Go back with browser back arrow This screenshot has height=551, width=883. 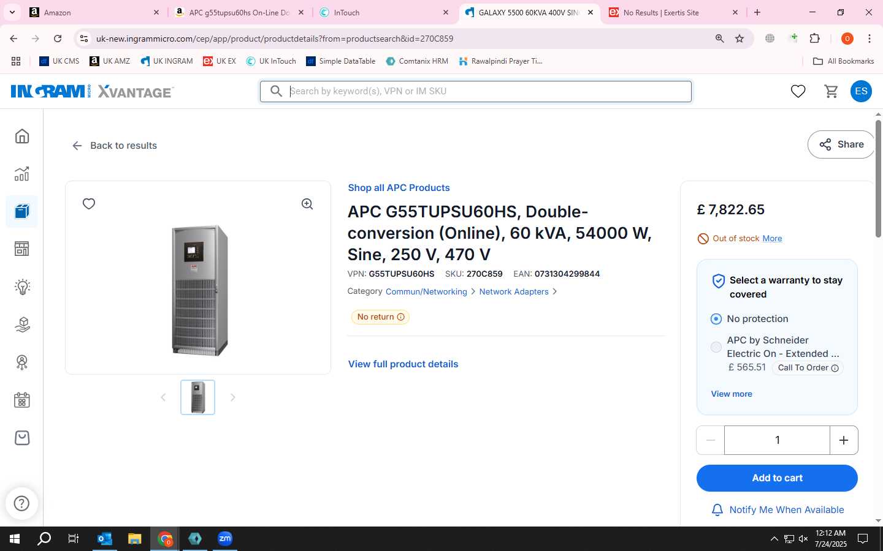click(x=13, y=39)
